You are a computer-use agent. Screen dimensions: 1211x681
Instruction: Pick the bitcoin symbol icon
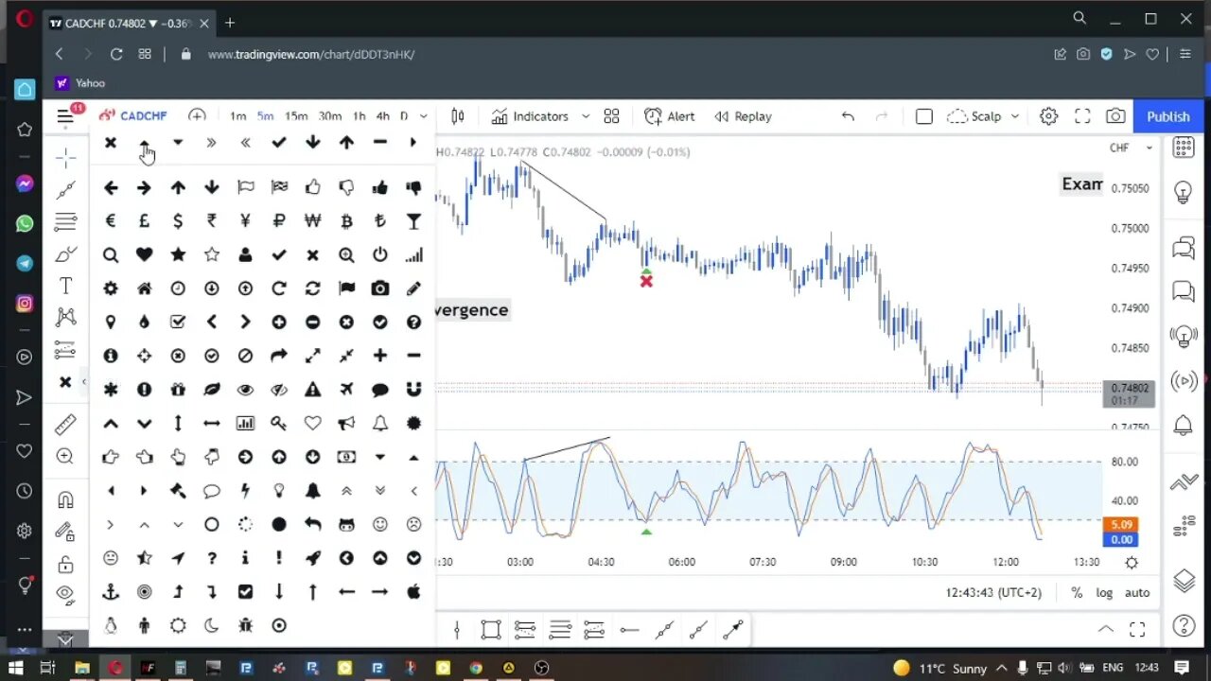coord(346,221)
